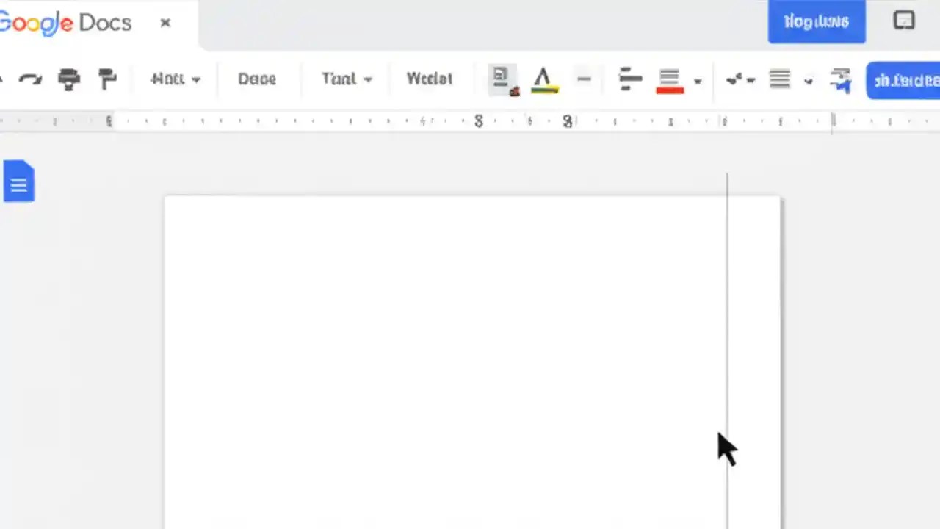940x529 pixels.
Task: Toggle the list formatting control
Action: click(x=779, y=79)
